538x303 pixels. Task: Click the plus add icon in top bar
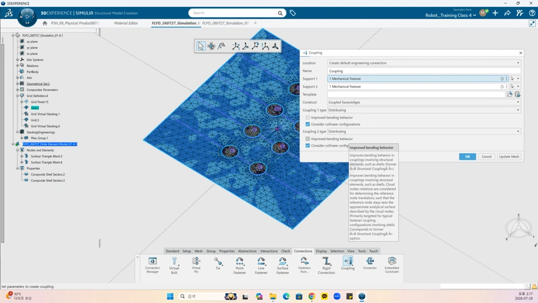[x=495, y=13]
